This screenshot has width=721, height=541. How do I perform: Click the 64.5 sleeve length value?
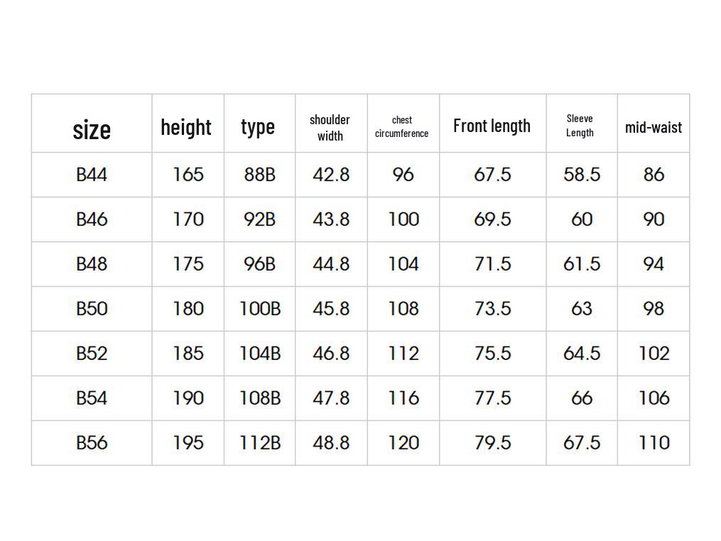[582, 354]
